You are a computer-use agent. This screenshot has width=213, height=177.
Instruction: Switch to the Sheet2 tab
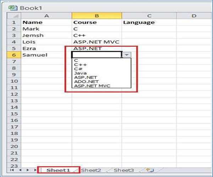click(x=91, y=170)
